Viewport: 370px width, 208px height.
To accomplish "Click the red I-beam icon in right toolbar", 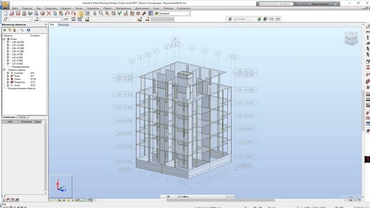I will point(368,68).
